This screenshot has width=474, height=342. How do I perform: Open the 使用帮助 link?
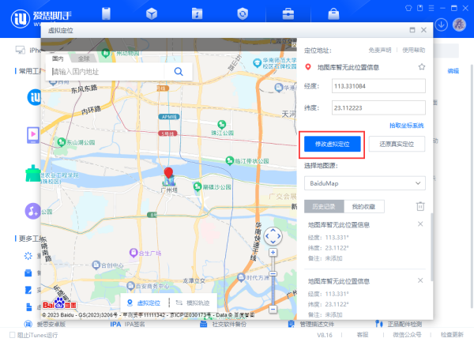click(x=413, y=50)
